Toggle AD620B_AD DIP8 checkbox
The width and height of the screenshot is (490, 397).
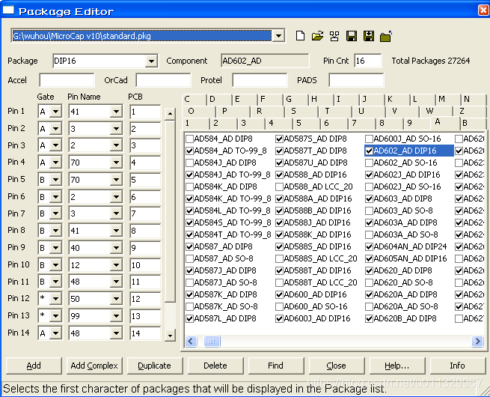pos(369,319)
